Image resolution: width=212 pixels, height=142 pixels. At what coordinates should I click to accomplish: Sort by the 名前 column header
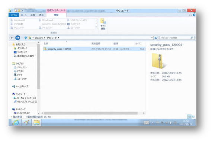pos(46,44)
